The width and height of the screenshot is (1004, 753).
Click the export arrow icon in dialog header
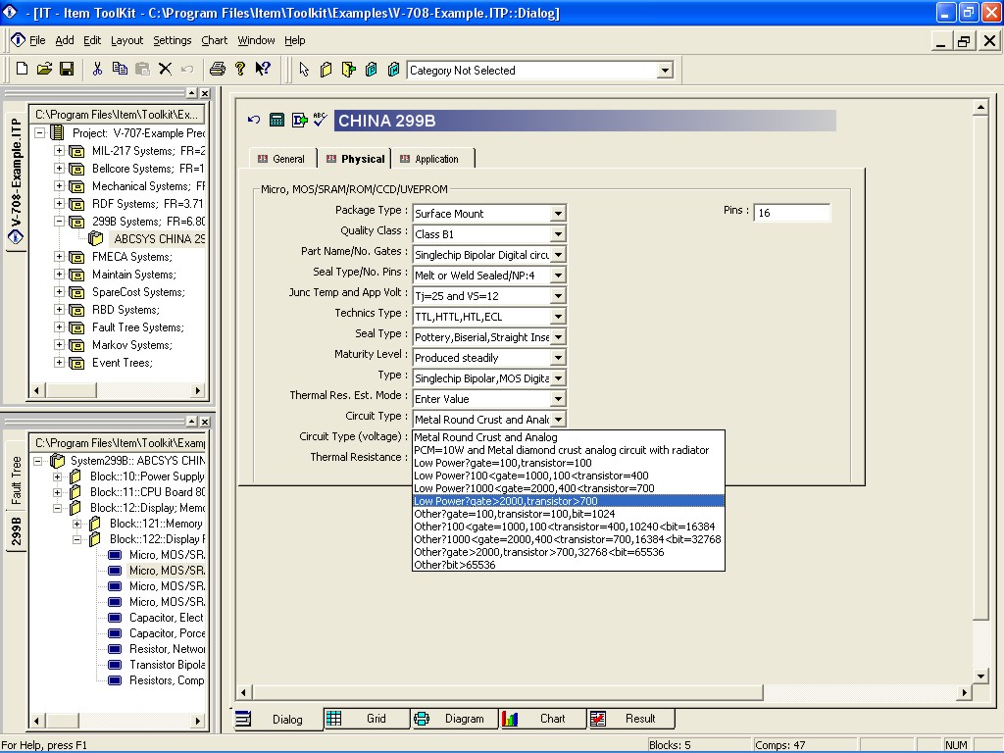tap(299, 120)
